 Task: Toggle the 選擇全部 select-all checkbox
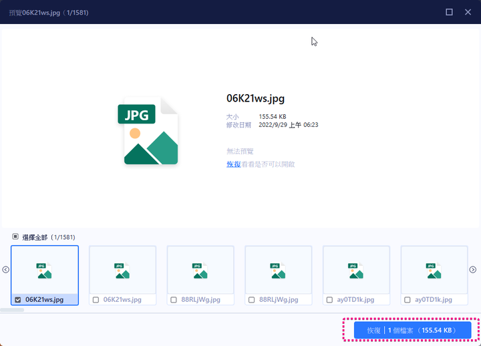tap(15, 236)
